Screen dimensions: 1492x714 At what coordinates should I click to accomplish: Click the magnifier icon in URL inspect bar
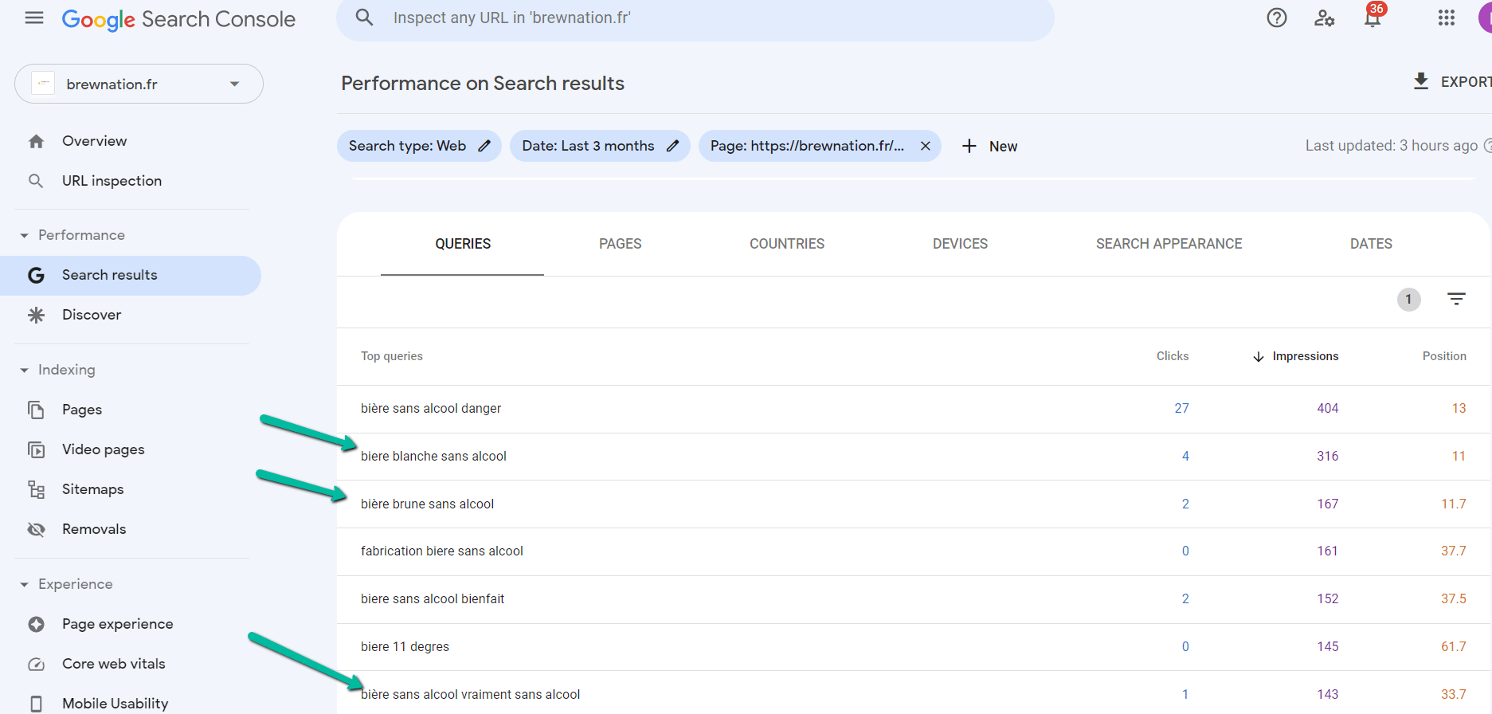pos(364,18)
